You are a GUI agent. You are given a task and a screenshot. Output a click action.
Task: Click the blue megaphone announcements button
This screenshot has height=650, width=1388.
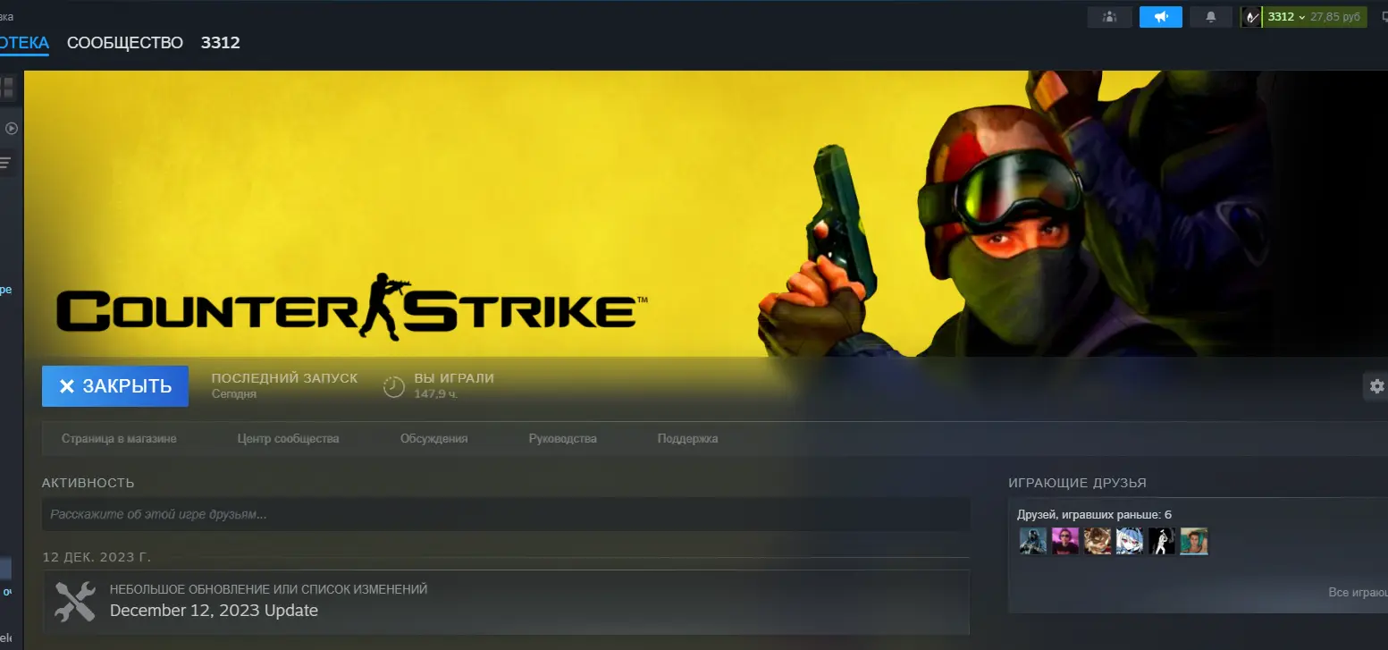[1161, 17]
